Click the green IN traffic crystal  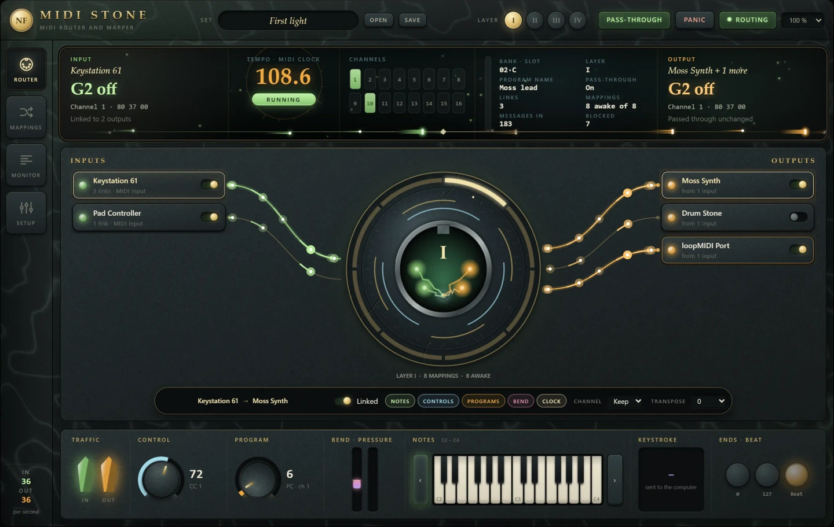(x=85, y=475)
